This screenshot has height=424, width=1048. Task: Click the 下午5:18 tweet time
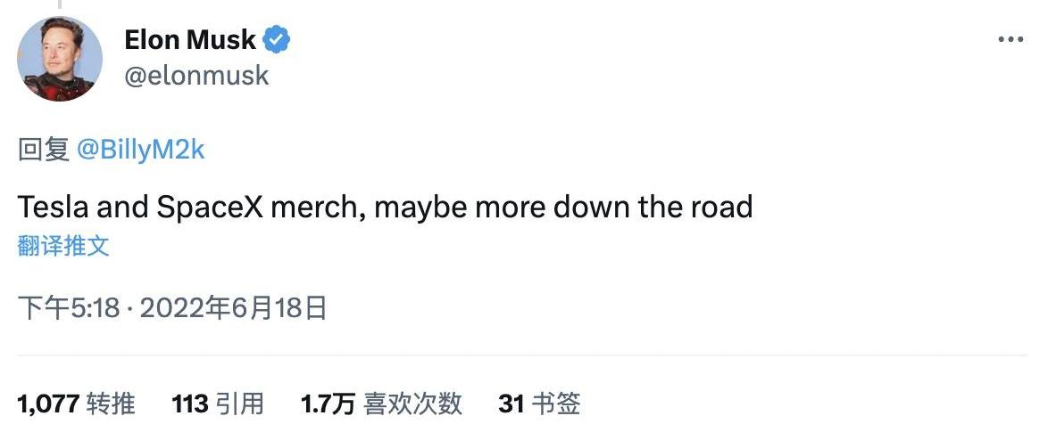point(69,309)
